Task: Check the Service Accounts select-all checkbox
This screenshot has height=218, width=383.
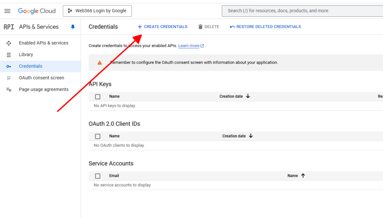Action: (x=98, y=176)
